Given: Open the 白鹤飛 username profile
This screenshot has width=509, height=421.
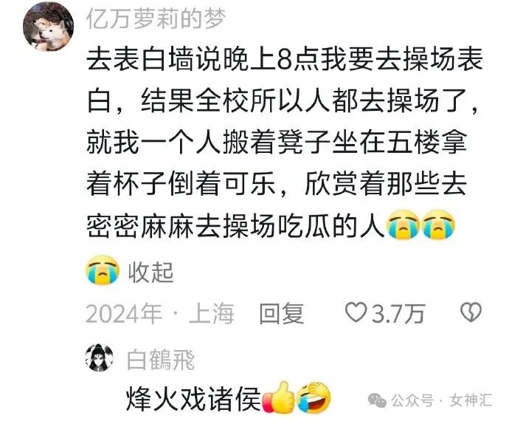Looking at the screenshot, I should [161, 360].
